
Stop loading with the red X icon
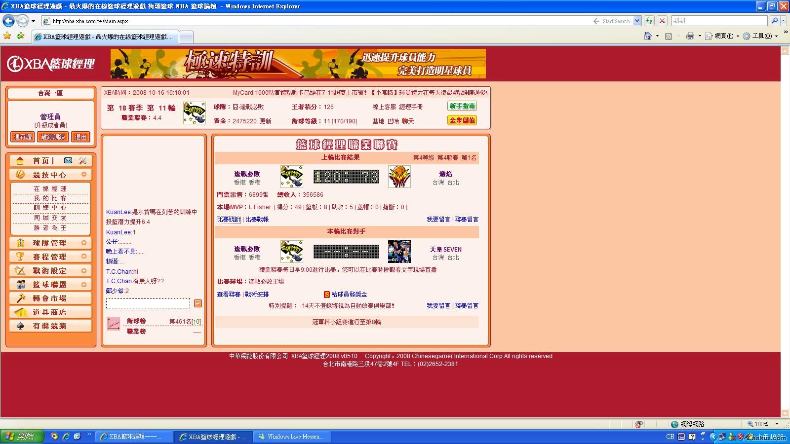[x=662, y=21]
